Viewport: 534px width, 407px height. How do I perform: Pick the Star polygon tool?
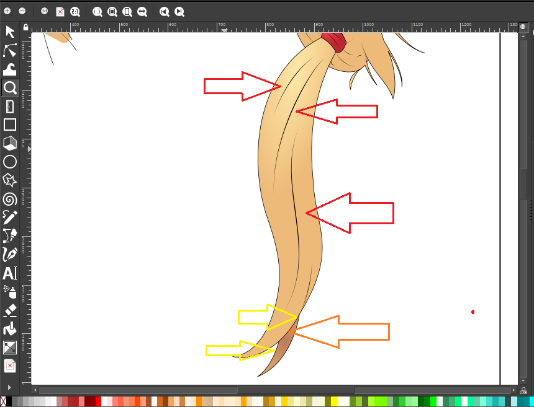pyautogui.click(x=9, y=180)
